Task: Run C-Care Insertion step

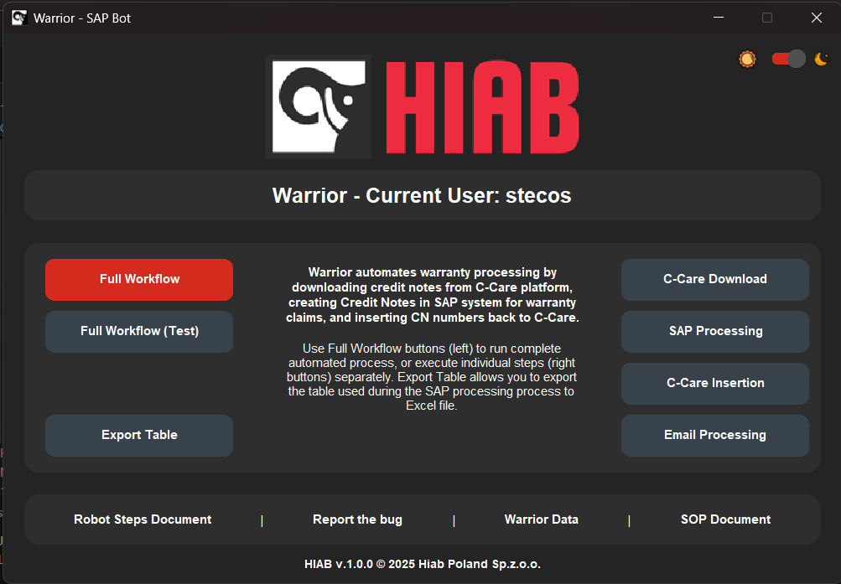Action: click(715, 384)
